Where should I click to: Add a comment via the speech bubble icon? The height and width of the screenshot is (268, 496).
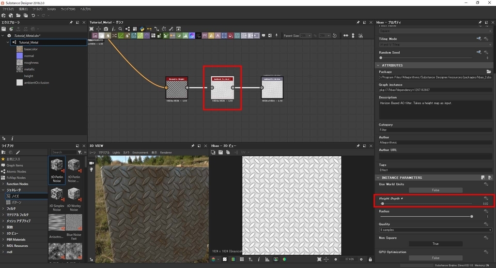tap(263, 36)
